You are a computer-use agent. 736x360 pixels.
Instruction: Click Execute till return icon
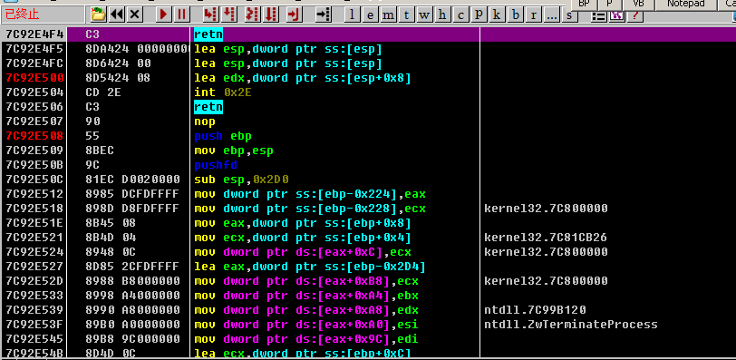pos(294,15)
